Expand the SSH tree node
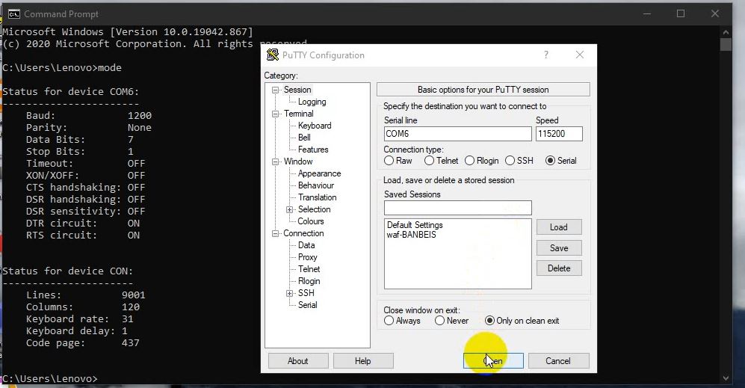This screenshot has height=388, width=745. pyautogui.click(x=289, y=293)
